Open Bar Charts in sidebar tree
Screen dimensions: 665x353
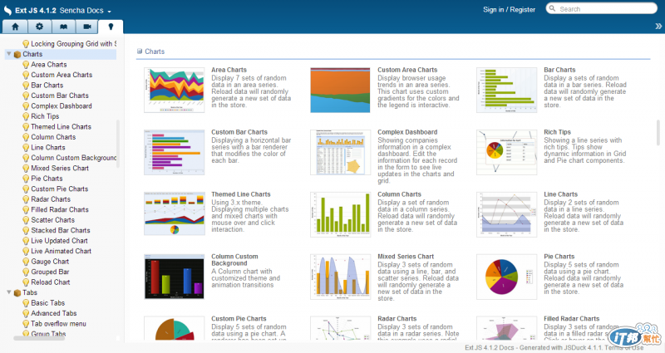(47, 86)
